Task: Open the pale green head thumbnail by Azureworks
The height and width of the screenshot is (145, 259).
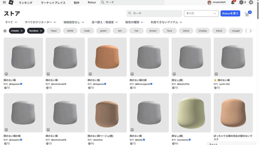Action: [x=191, y=113]
